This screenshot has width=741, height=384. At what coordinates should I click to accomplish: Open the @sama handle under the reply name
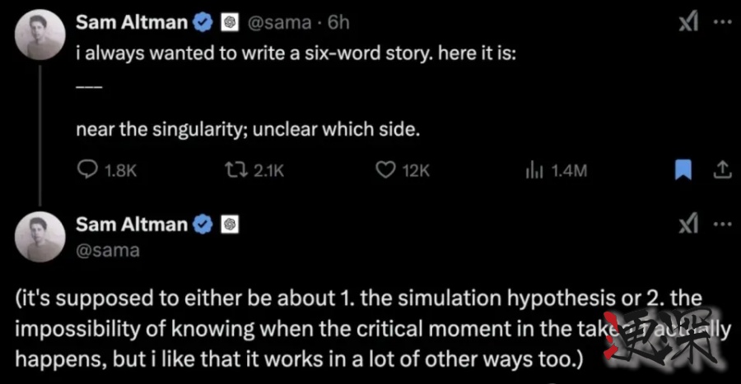coord(108,249)
